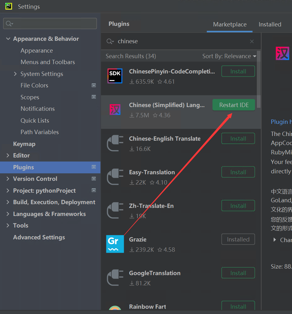Expand Build, Execution, Deployment section
Image resolution: width=292 pixels, height=314 pixels.
[x=8, y=202]
